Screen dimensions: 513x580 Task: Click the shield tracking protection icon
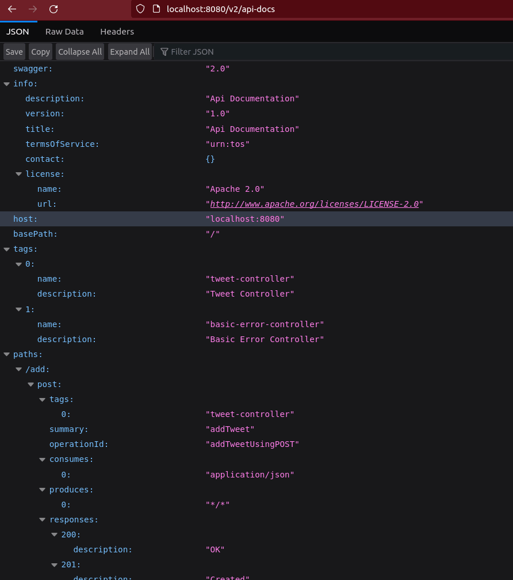[x=140, y=9]
